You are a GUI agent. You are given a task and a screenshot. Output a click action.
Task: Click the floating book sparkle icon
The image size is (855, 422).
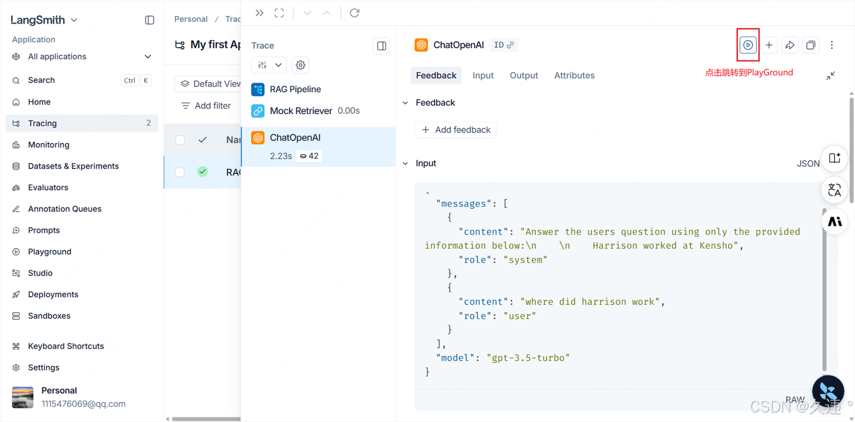point(834,158)
